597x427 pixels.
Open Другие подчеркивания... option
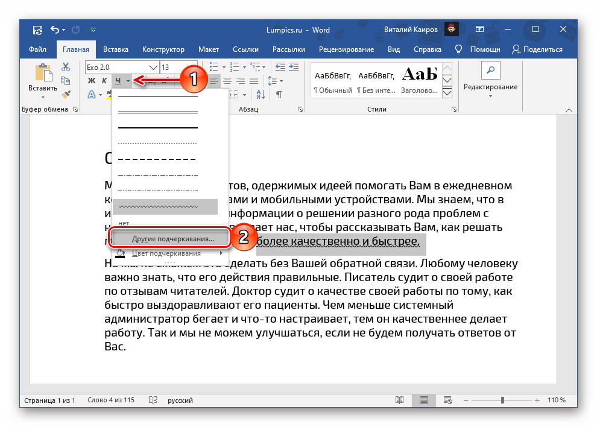(171, 239)
